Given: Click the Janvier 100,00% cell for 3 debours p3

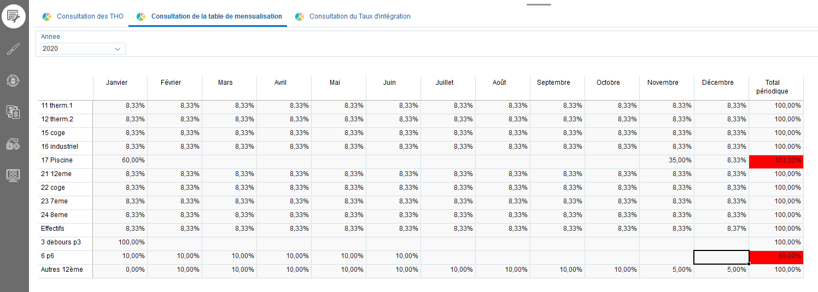Looking at the screenshot, I should click(120, 242).
